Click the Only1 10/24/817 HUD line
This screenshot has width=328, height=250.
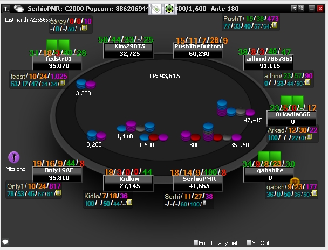coord(33,186)
